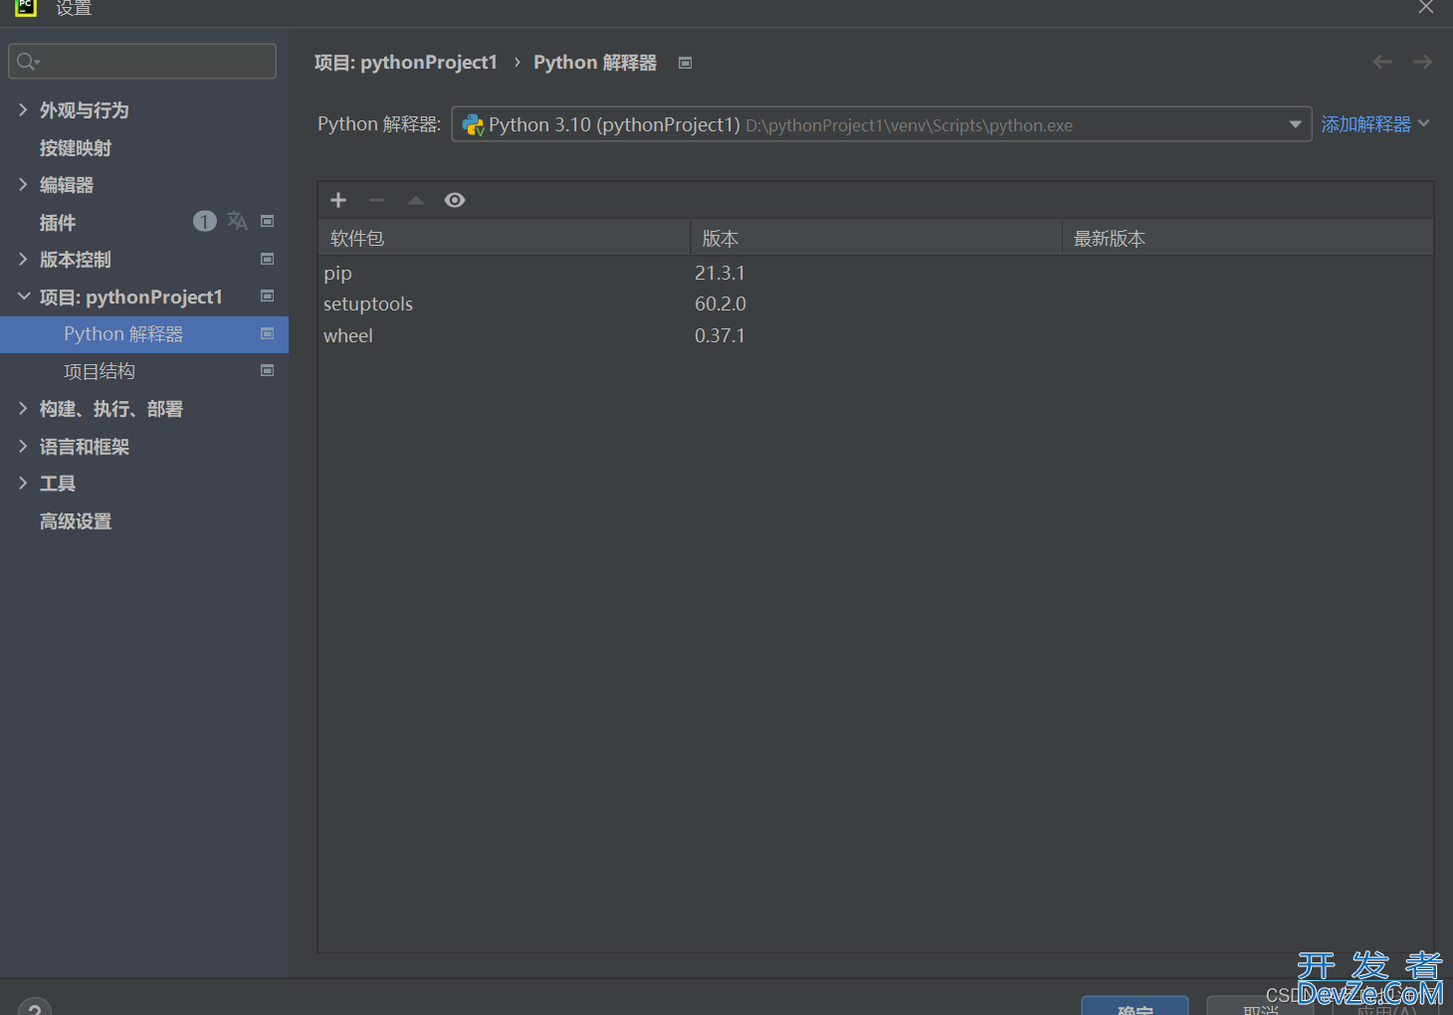Click the back navigation arrow
The width and height of the screenshot is (1453, 1015).
(x=1382, y=62)
